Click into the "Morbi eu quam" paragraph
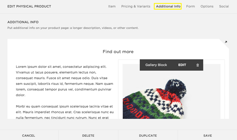The width and height of the screenshot is (237, 140). (x=64, y=112)
